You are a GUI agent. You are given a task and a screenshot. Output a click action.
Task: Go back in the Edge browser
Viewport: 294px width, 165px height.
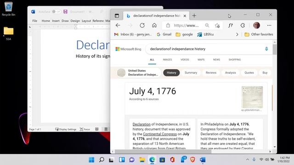pyautogui.click(x=118, y=26)
